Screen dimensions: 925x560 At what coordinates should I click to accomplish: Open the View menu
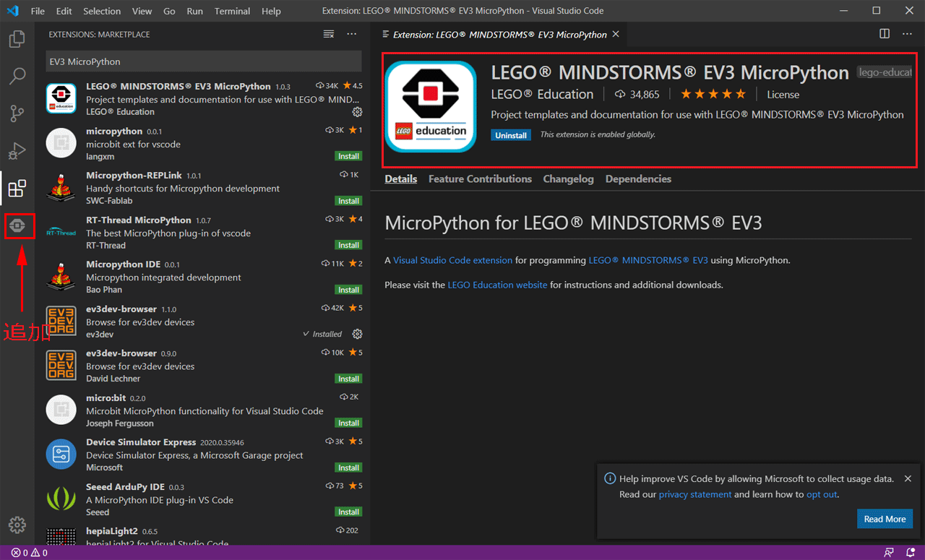pos(142,11)
